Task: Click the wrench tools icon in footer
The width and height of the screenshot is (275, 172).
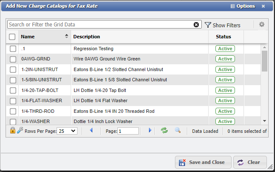Action: click(x=20, y=131)
